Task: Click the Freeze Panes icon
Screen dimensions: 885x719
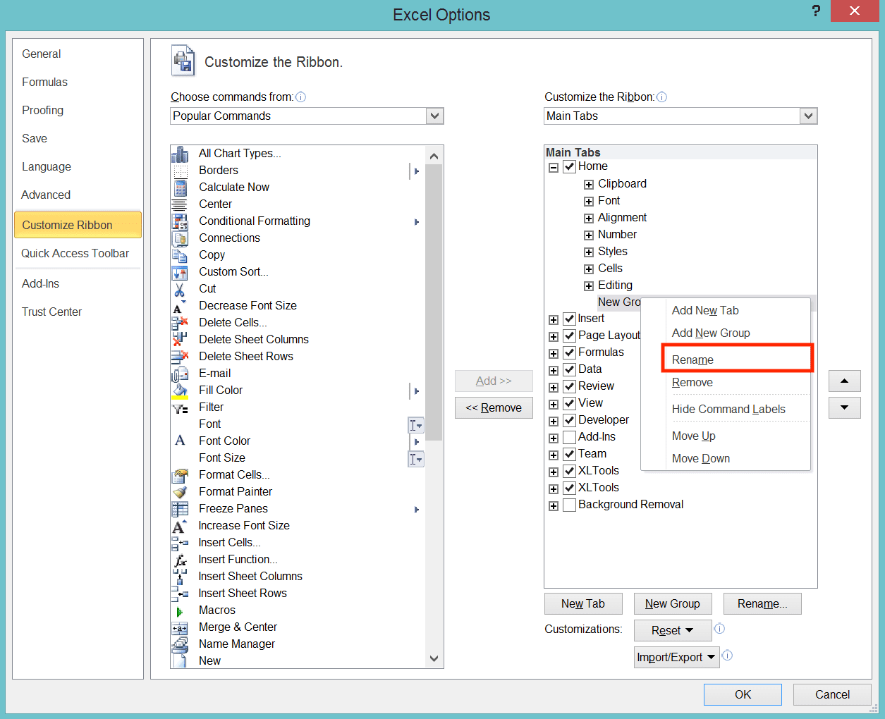Action: point(180,509)
